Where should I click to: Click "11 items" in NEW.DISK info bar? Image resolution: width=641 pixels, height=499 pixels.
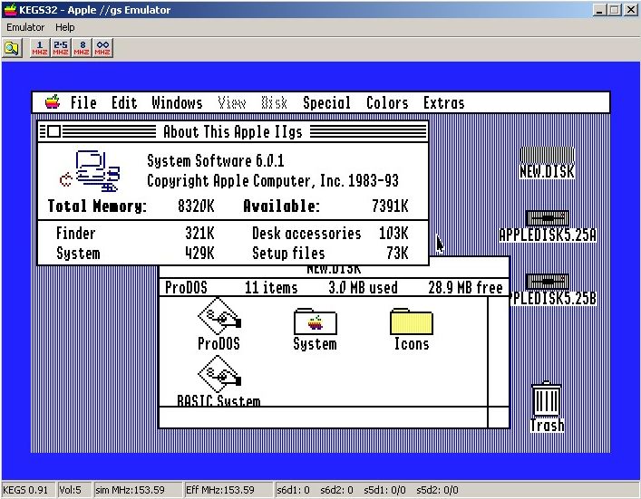pyautogui.click(x=271, y=287)
